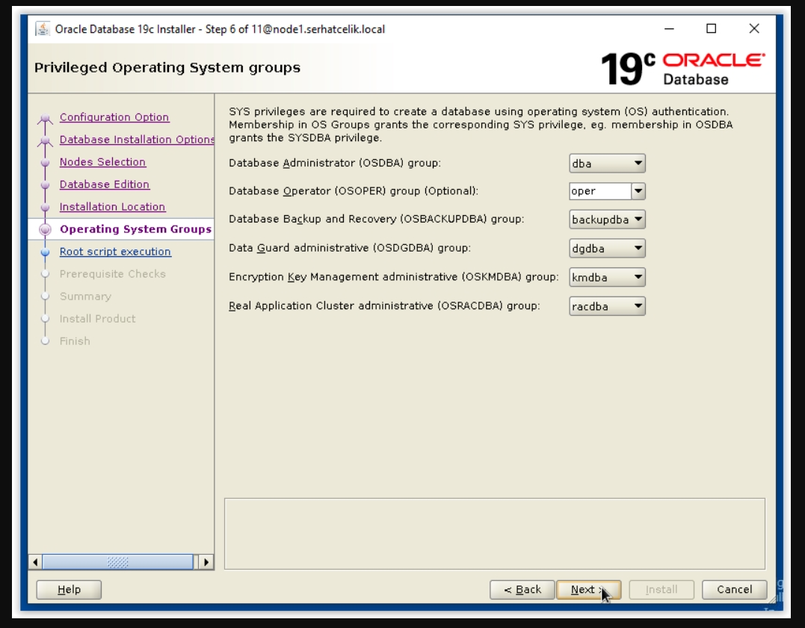
Task: Click left arrow of sidebar horizontal scrollbar
Action: [35, 562]
